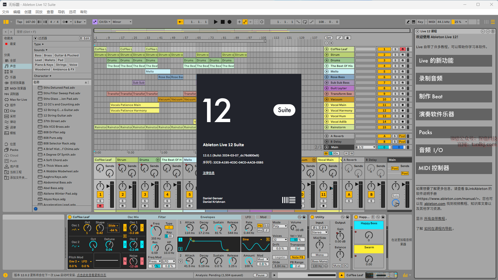
Task: Open the 1 Bar quantization dropdown
Action: pyautogui.click(x=80, y=22)
